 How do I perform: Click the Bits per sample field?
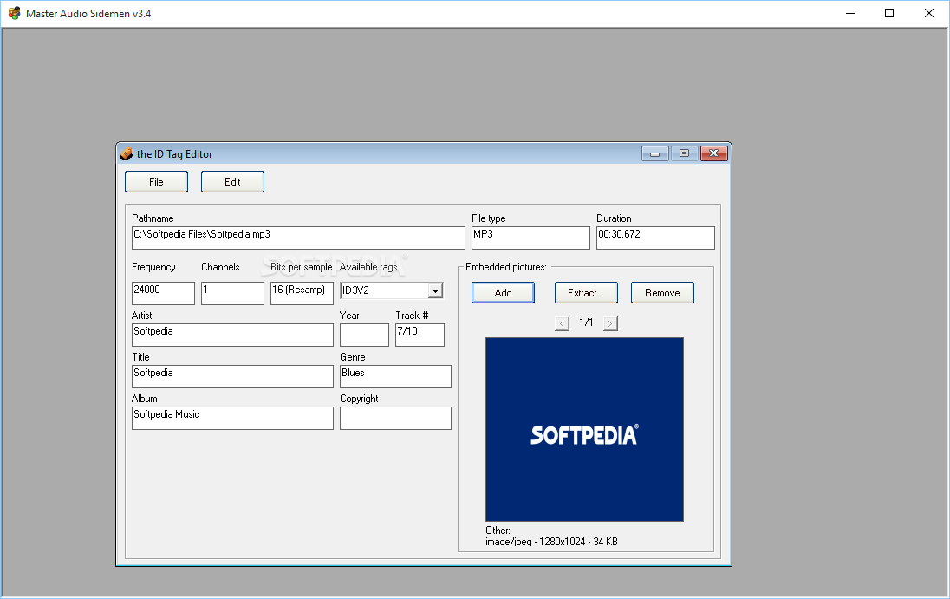tap(302, 293)
